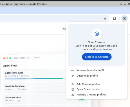Click the agent-aws-curie progress bar
The height and width of the screenshot is (107, 130).
tap(35, 79)
